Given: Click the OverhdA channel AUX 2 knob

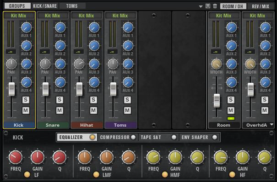Looking at the screenshot, I should (266, 46).
